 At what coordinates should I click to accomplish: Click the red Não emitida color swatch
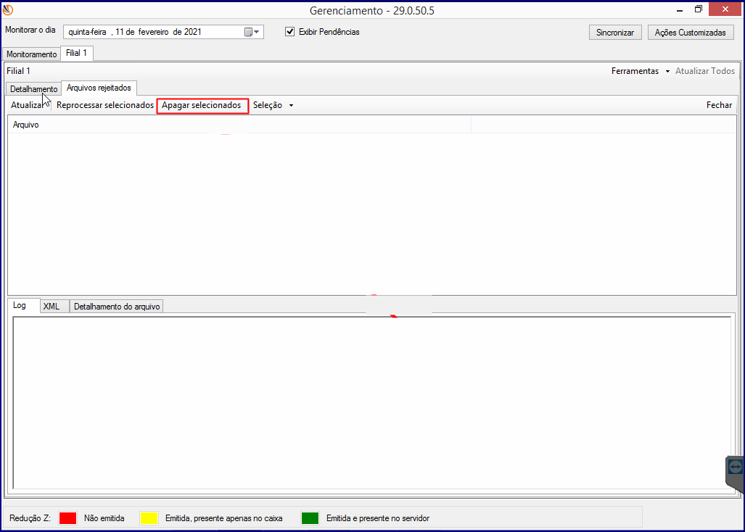pos(67,518)
